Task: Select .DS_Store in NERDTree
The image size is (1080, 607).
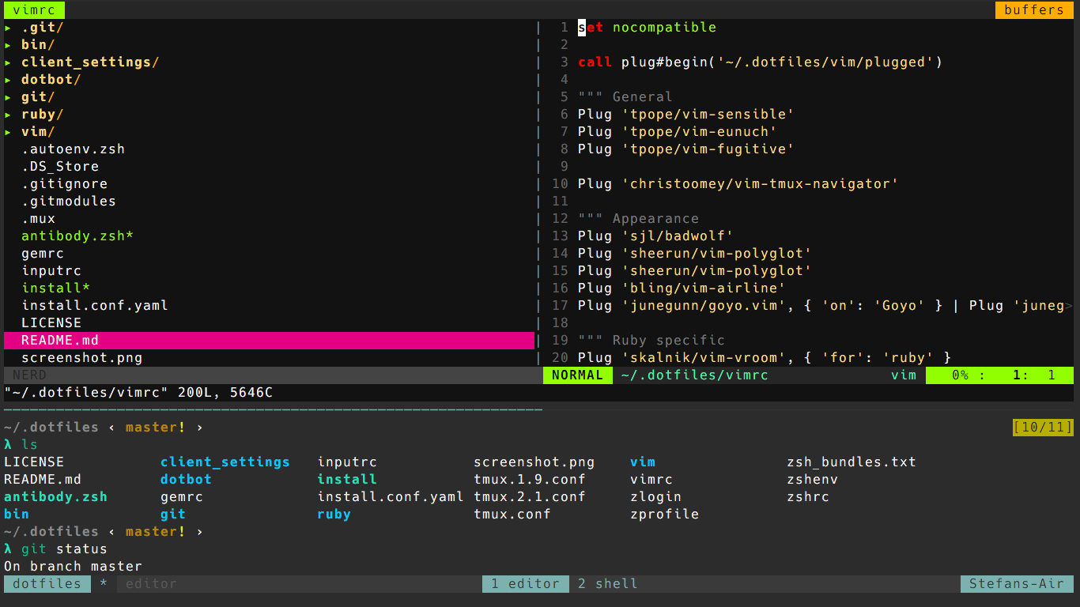Action: coord(60,167)
